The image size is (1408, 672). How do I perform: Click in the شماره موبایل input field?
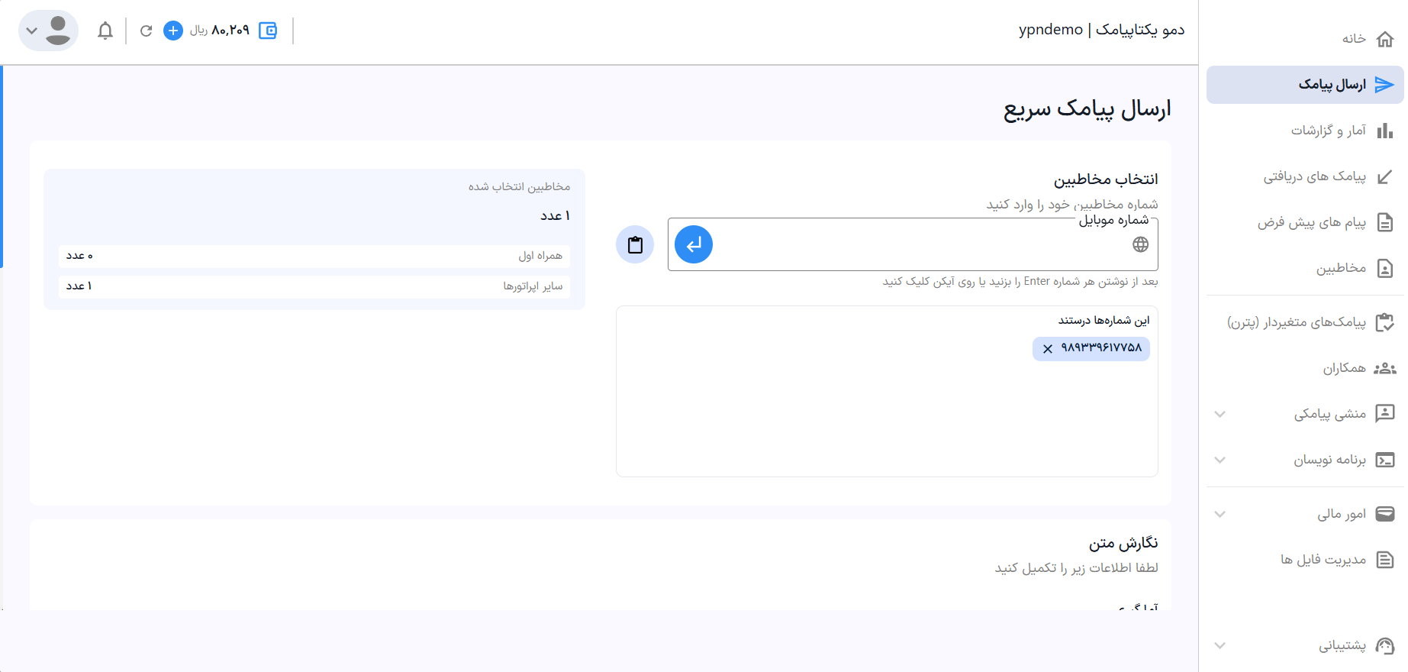pyautogui.click(x=916, y=244)
